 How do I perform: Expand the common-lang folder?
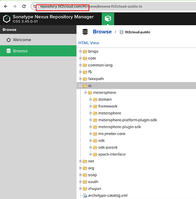[80, 65]
